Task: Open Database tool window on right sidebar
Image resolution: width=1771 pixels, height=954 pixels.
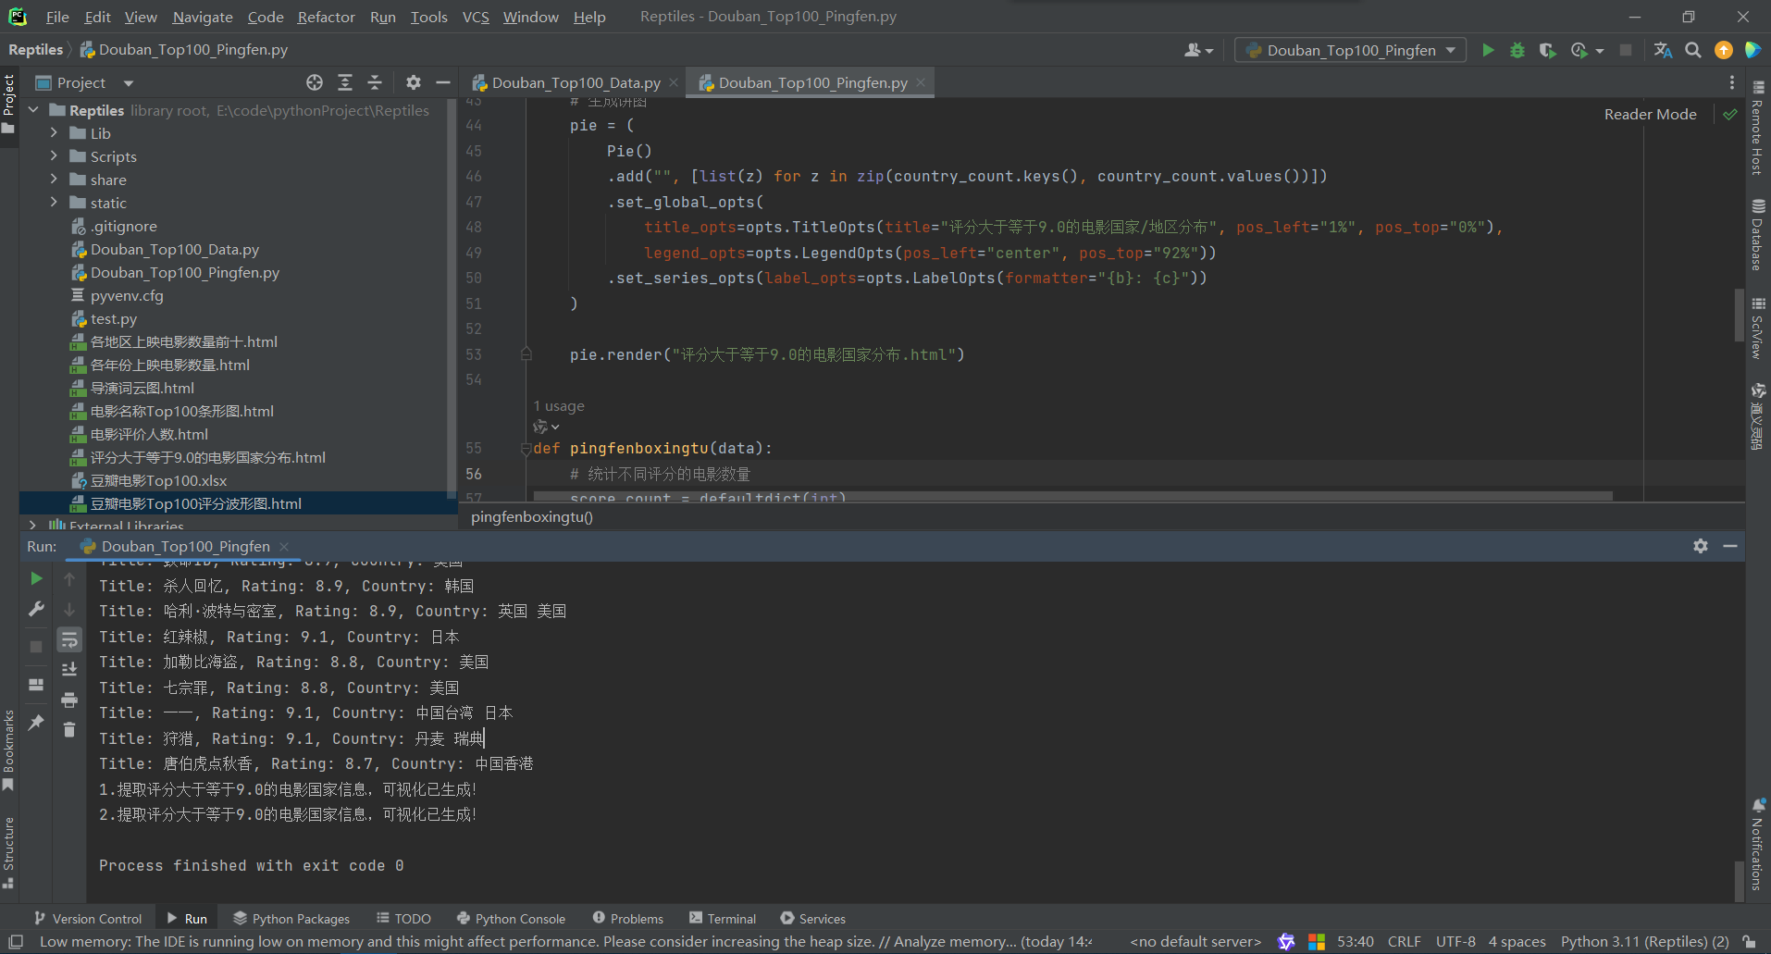Action: pos(1757,234)
